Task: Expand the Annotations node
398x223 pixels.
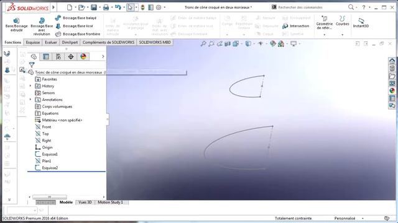Action: coord(30,100)
